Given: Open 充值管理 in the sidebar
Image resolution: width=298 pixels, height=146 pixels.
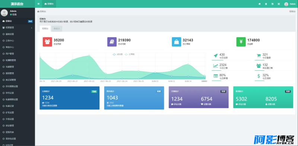Looking at the screenshot, I should coord(18,67).
